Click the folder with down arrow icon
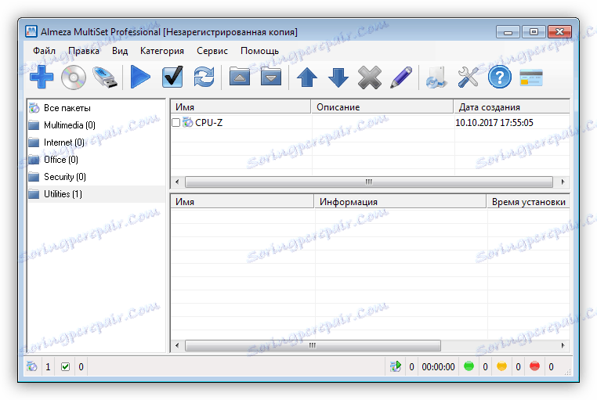 coord(271,77)
